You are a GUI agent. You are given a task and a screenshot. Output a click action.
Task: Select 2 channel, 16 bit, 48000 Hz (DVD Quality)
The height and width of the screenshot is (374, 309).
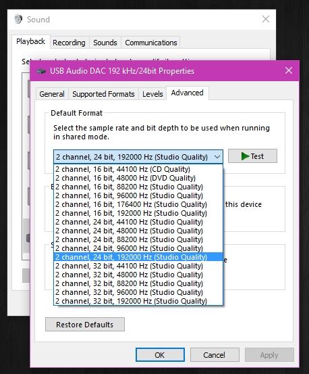coord(138,178)
